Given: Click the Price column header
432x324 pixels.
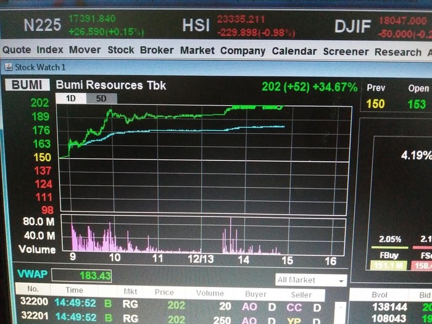Looking at the screenshot, I should pos(164,292).
